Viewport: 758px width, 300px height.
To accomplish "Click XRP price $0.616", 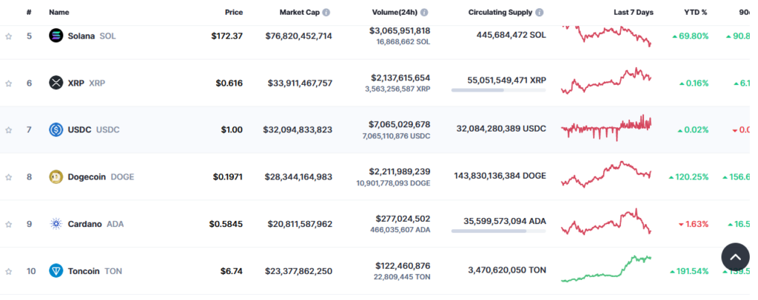I will [x=229, y=83].
